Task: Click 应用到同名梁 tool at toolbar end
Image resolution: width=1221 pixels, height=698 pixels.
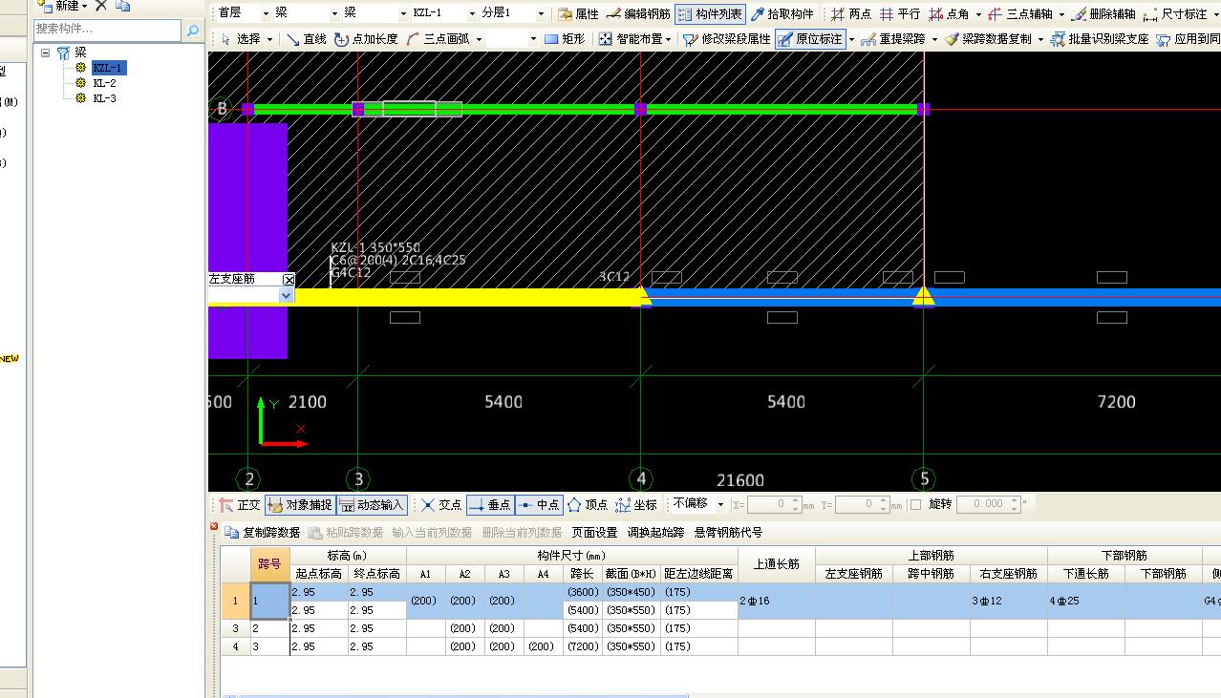Action: tap(1188, 39)
